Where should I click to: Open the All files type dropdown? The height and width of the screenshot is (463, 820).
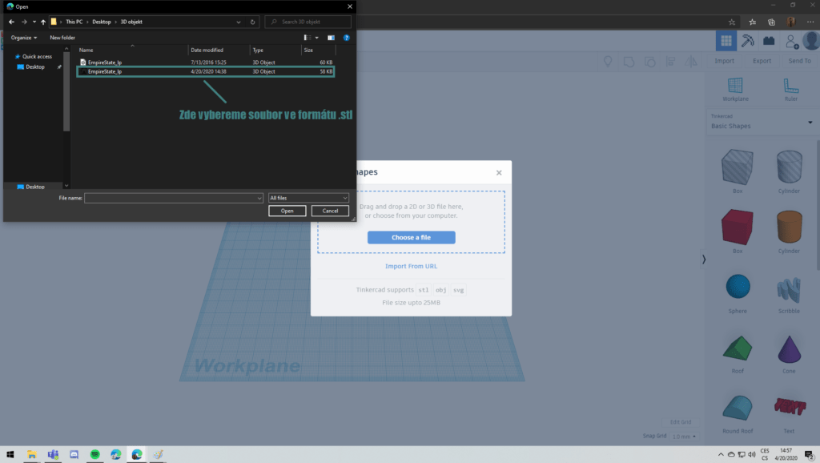pyautogui.click(x=308, y=198)
